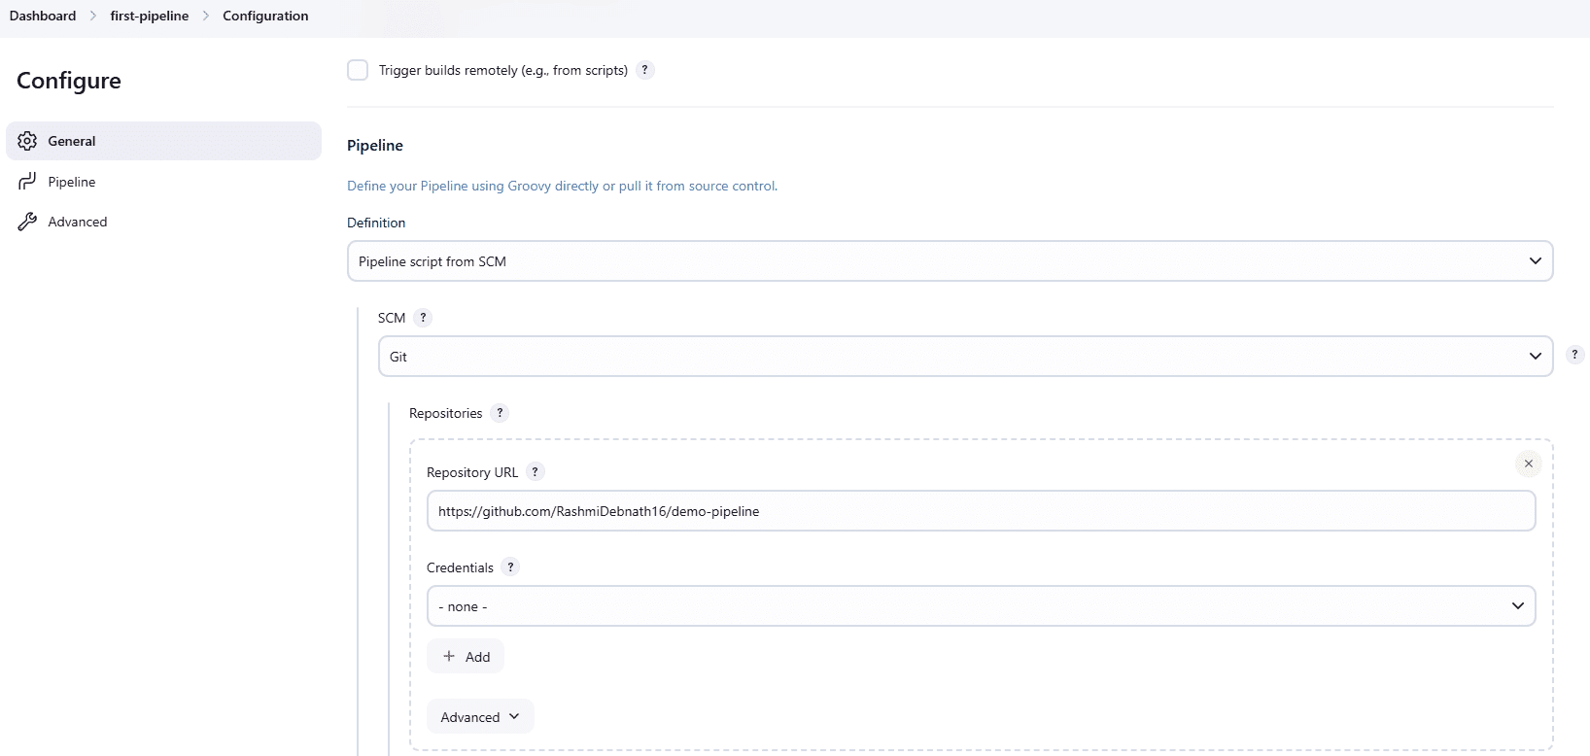The width and height of the screenshot is (1590, 756).
Task: Open first-pipeline breadcrumb link
Action: click(150, 16)
